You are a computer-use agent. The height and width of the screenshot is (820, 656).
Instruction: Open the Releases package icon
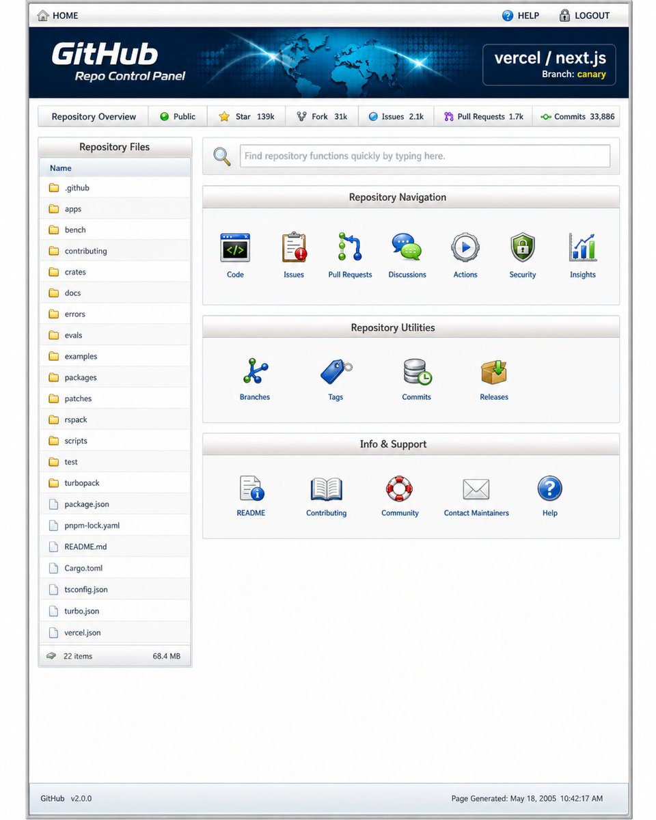tap(494, 372)
